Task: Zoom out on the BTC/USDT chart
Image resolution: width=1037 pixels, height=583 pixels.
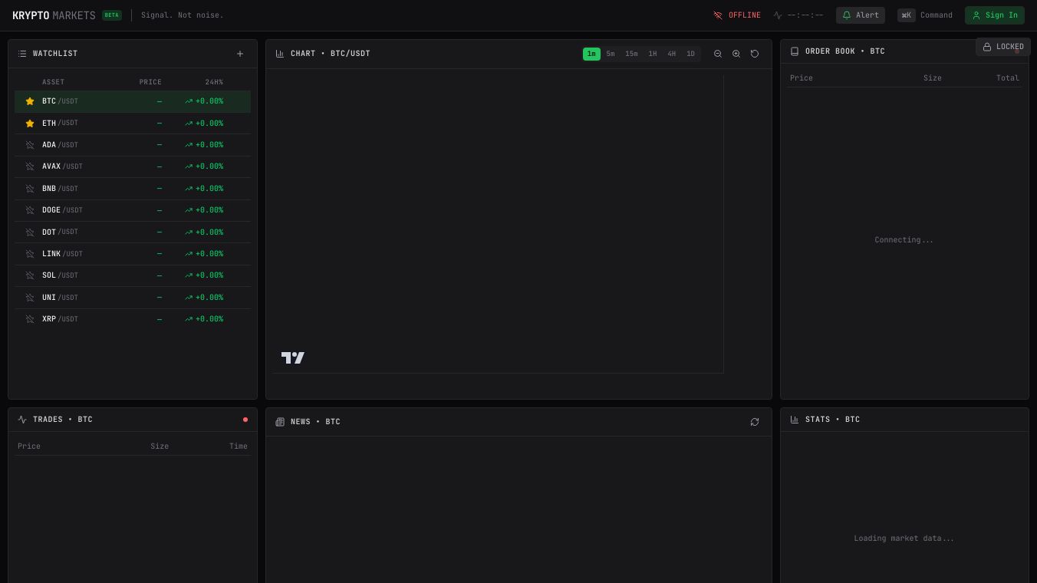Action: click(718, 54)
